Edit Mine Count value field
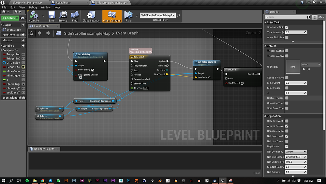 coord(296,83)
